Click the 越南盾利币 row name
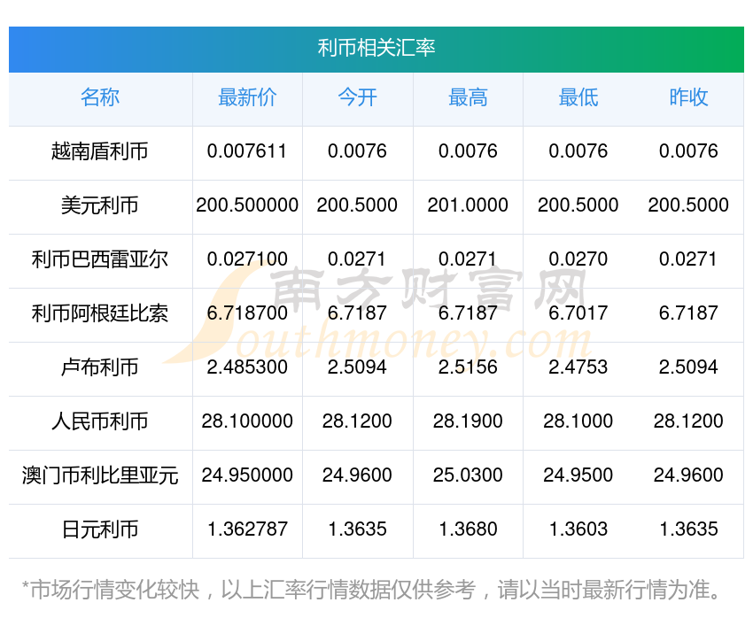 click(100, 151)
